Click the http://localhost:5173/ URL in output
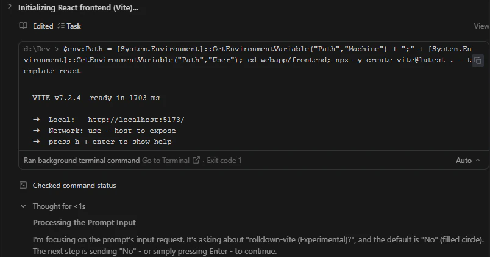Viewport: 490px width, 257px height. 136,120
